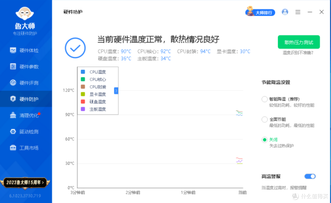Toggle the 高温警报 switch
The image size is (331, 203).
point(310,176)
